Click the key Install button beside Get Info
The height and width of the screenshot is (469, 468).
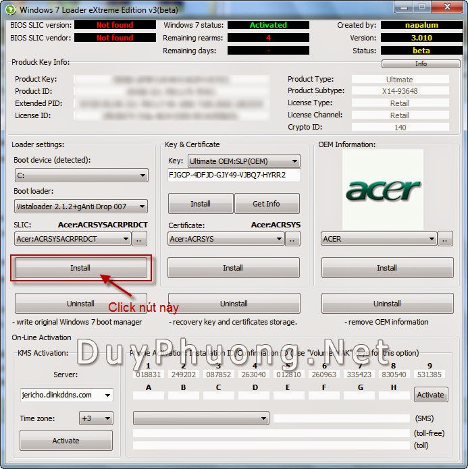tap(201, 203)
